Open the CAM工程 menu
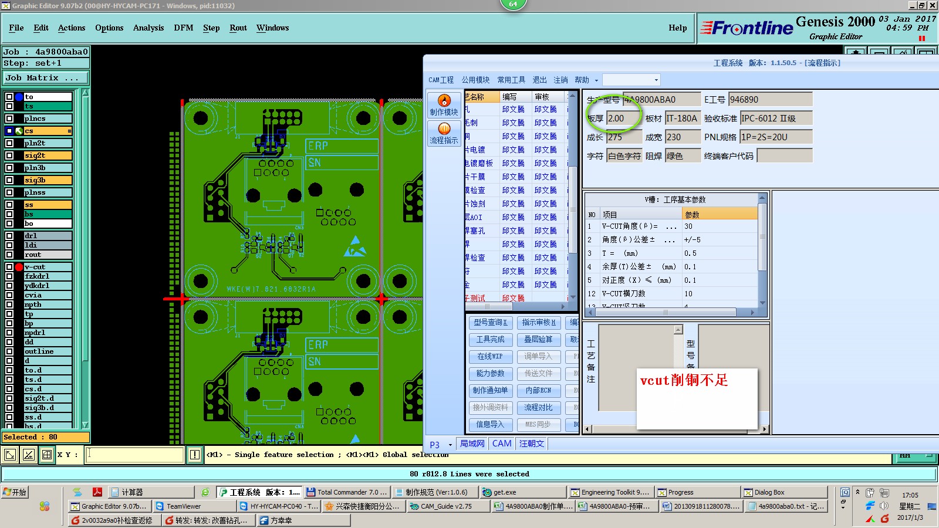 441,80
